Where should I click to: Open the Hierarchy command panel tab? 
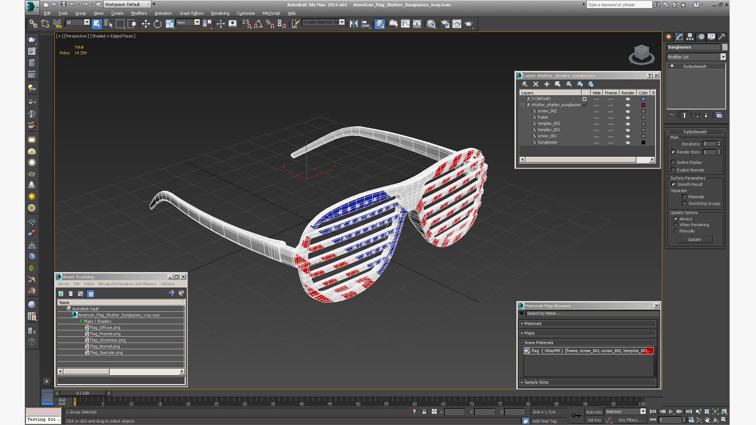(x=690, y=37)
